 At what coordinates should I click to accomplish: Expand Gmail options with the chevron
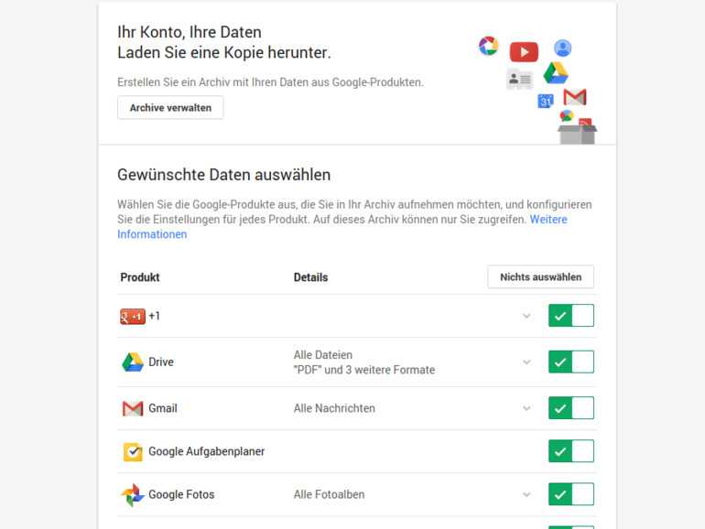point(526,408)
